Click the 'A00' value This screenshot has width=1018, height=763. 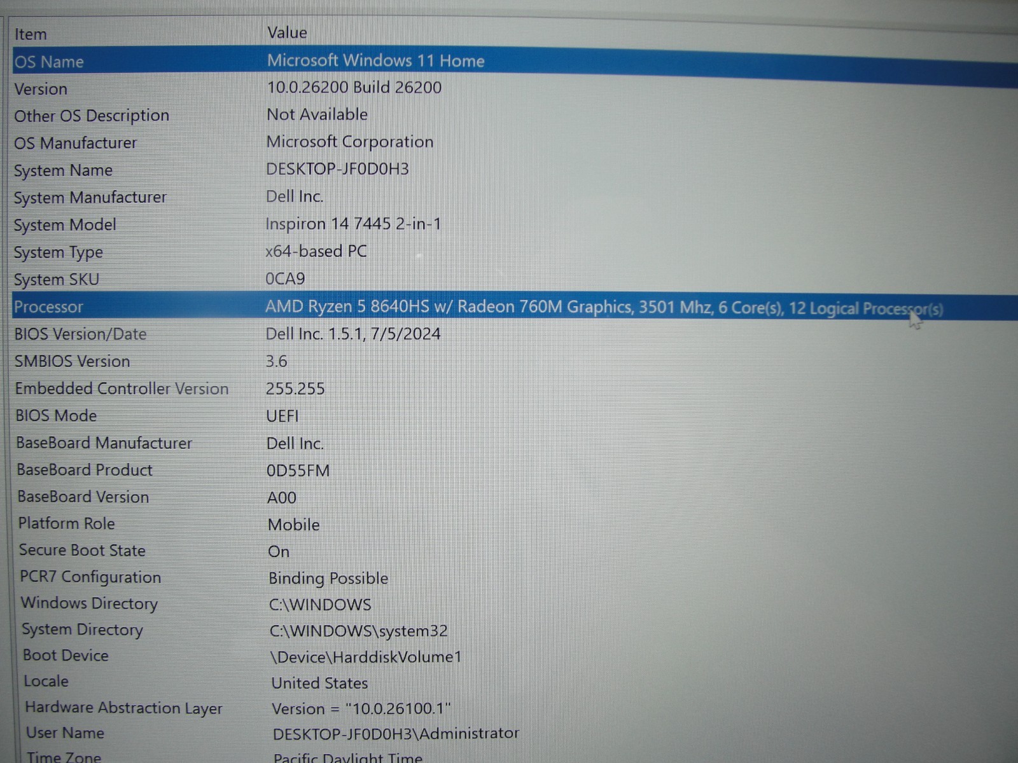(x=282, y=498)
